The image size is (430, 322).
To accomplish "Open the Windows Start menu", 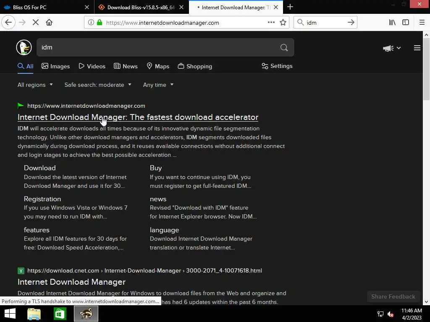I will 10,314.
